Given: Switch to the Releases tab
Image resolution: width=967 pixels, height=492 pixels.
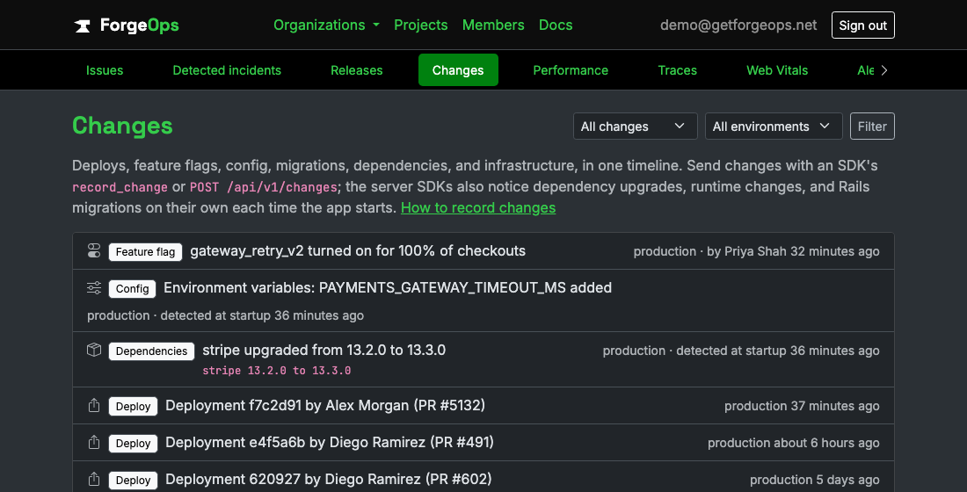Looking at the screenshot, I should (x=356, y=70).
